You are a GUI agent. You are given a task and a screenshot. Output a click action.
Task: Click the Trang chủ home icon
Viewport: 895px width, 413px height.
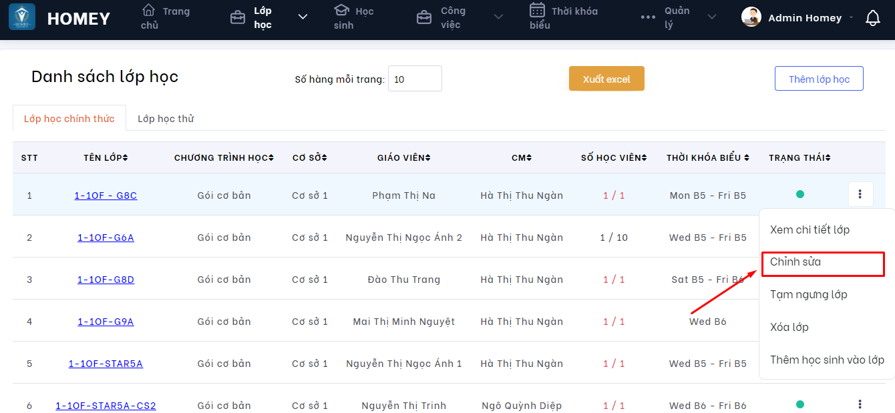pyautogui.click(x=149, y=11)
